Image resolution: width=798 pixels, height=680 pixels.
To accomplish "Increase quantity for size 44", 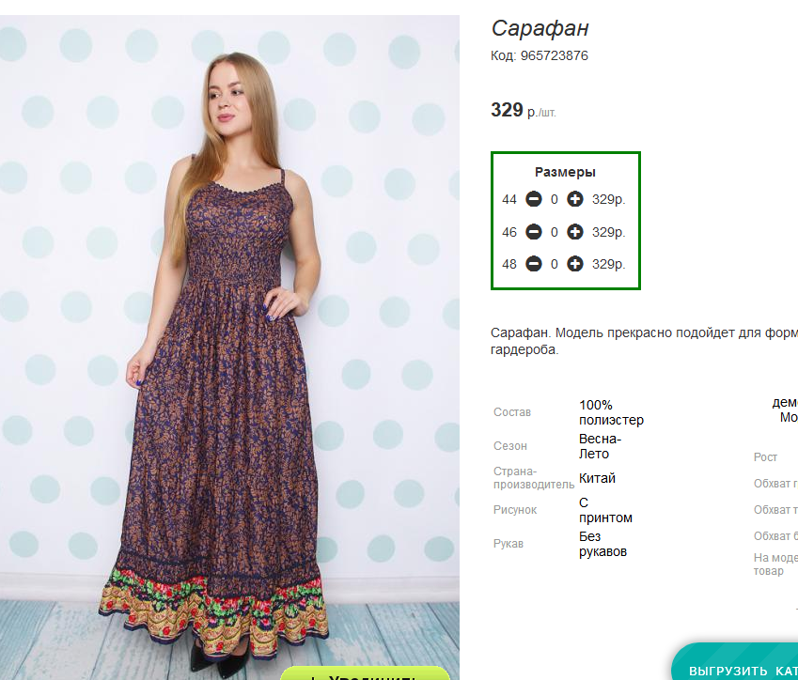I will 575,199.
